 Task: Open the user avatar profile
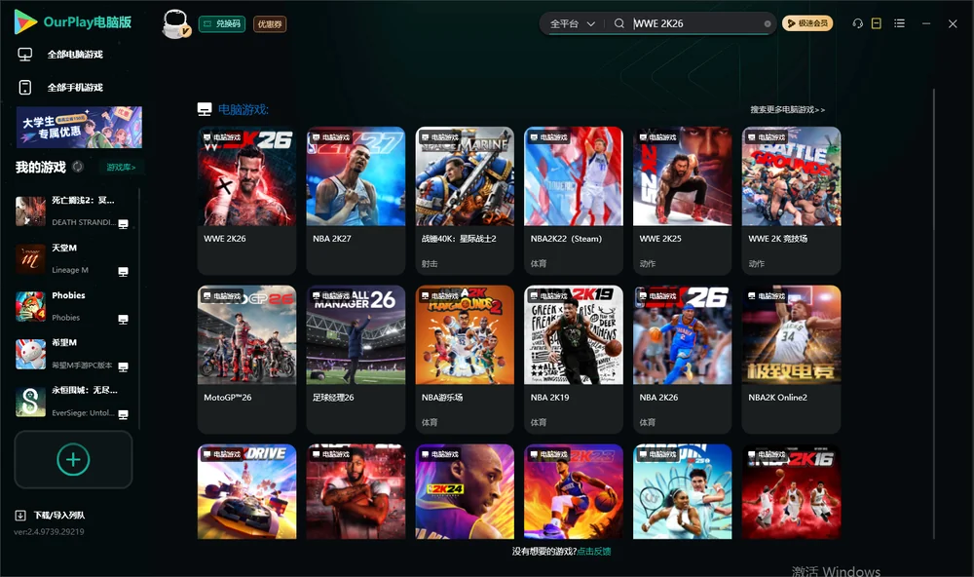tap(175, 23)
